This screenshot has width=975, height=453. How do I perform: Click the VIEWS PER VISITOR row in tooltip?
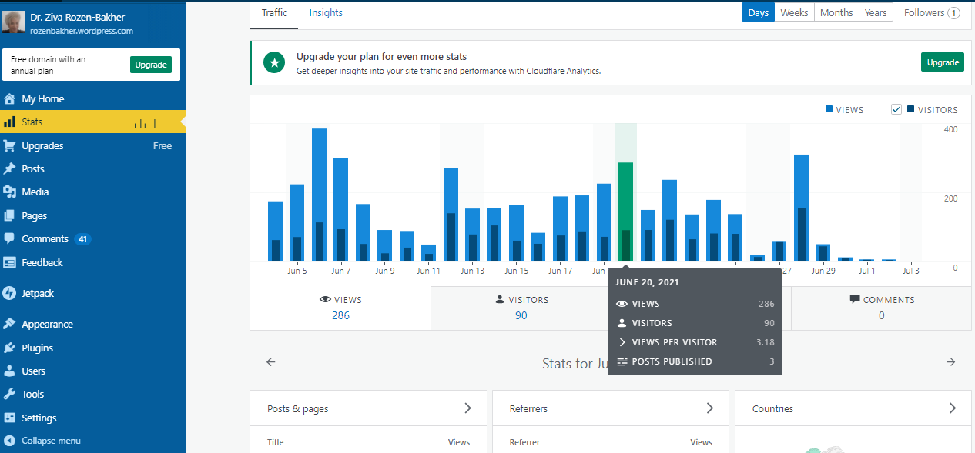coord(695,342)
